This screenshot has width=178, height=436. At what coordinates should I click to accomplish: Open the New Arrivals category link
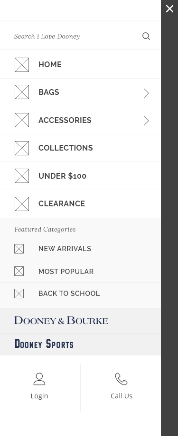pyautogui.click(x=80, y=249)
